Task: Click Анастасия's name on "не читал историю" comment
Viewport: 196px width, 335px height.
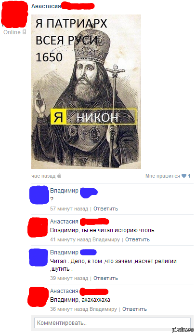Action: 64,222
